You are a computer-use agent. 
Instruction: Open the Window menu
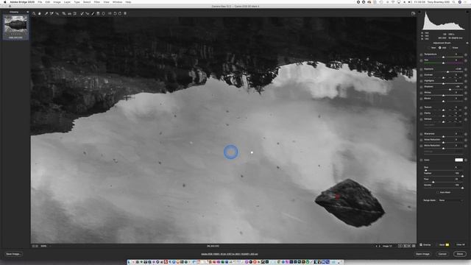point(117,1)
